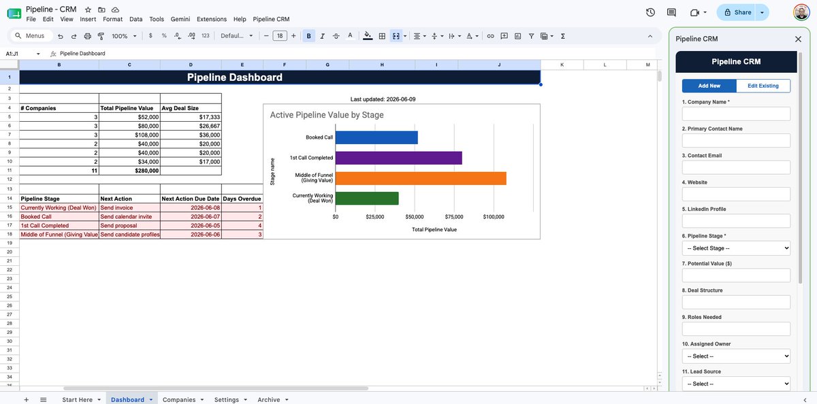817x404 pixels.
Task: Open the Pipeline CRM custom menu
Action: pyautogui.click(x=271, y=19)
